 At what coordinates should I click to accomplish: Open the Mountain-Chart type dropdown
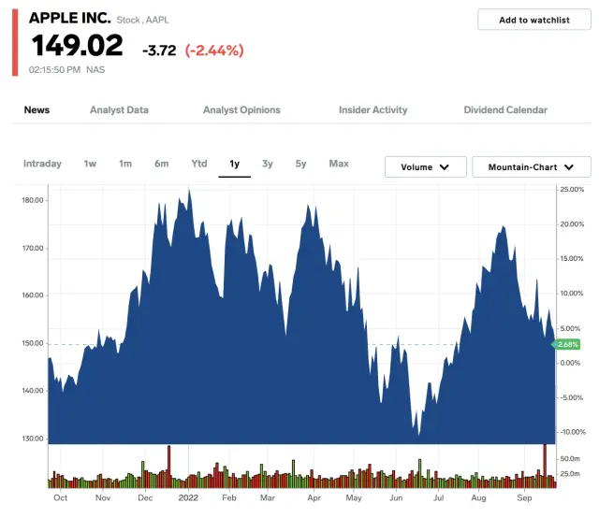coord(532,167)
